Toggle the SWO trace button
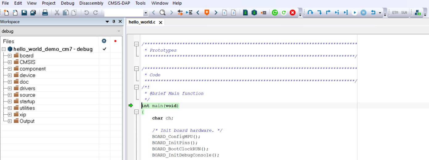The height and width of the screenshot is (160, 429). (x=404, y=13)
